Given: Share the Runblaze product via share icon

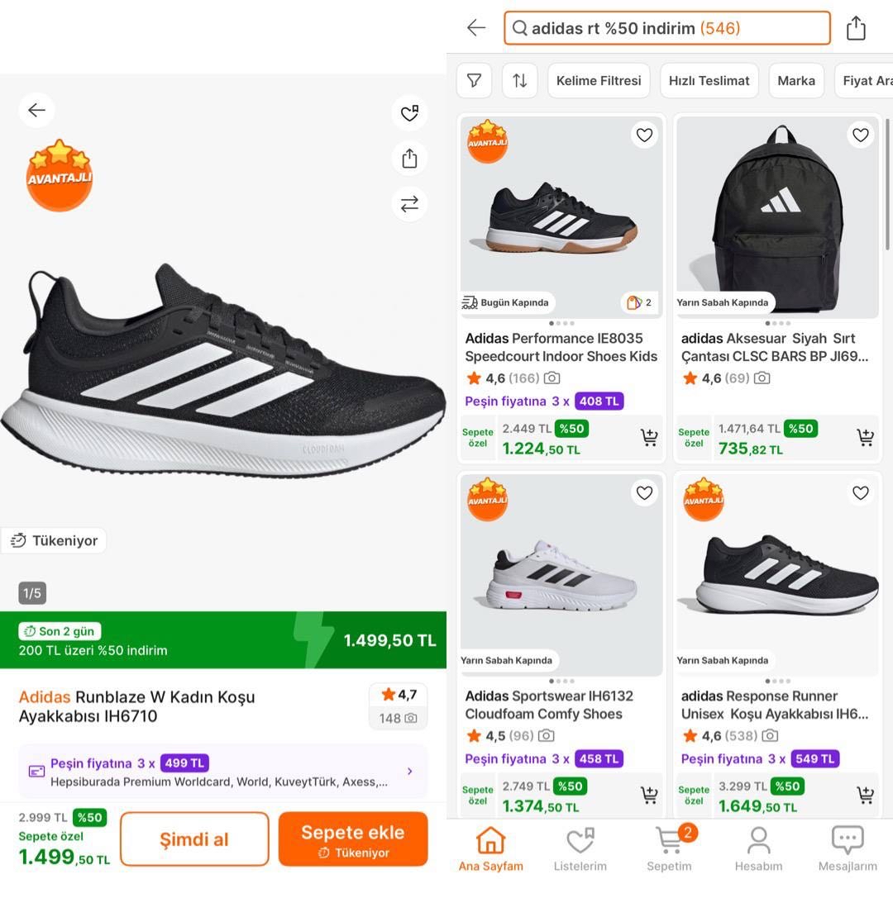Looking at the screenshot, I should [409, 159].
